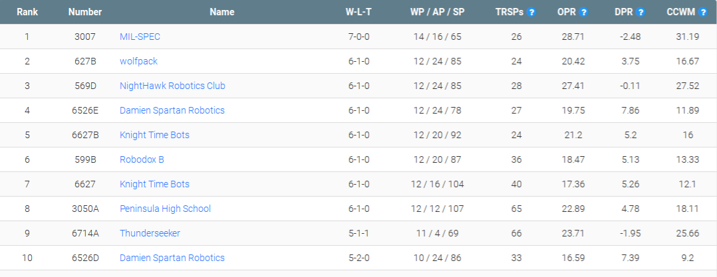Viewport: 717px width, 277px height.
Task: Select the team number 3007 cell
Action: point(85,37)
